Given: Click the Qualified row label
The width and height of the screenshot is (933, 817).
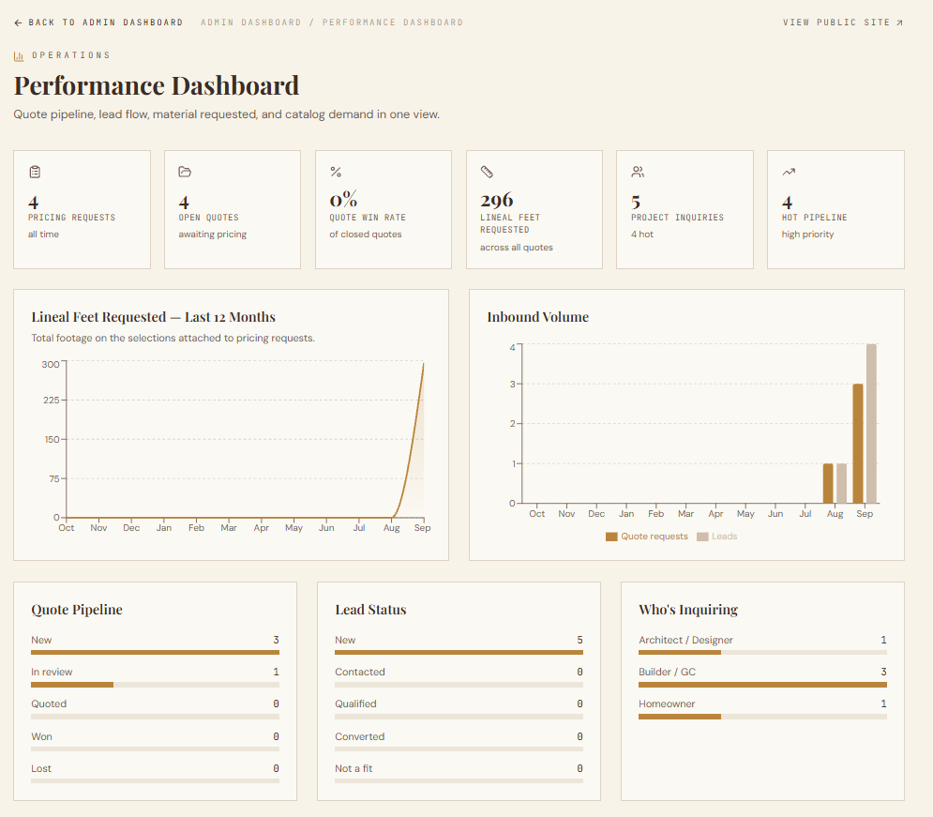Looking at the screenshot, I should (355, 704).
